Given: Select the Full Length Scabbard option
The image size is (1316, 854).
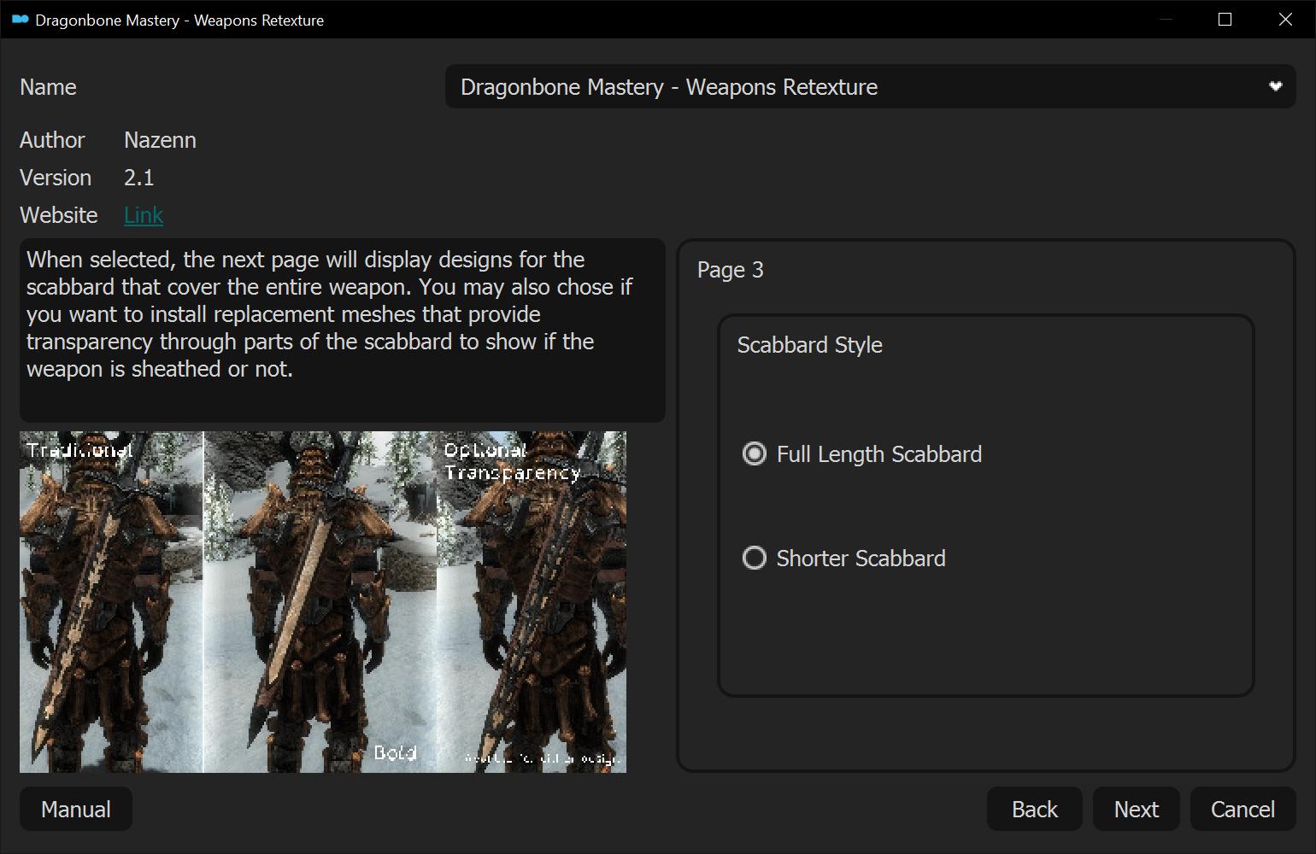Looking at the screenshot, I should tap(862, 454).
